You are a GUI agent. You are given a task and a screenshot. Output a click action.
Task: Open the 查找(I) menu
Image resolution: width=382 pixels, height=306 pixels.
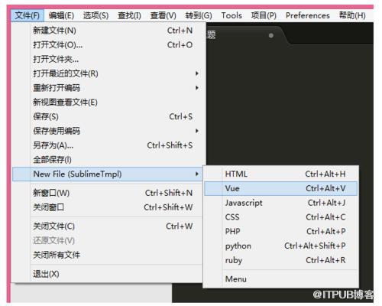[x=129, y=15]
